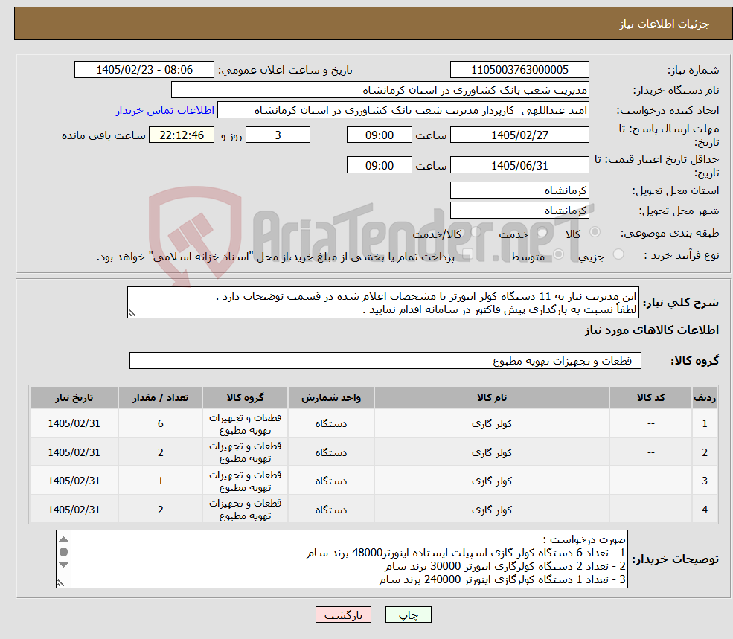The image size is (733, 639).
Task: Click the request creator name field
Action: click(403, 110)
